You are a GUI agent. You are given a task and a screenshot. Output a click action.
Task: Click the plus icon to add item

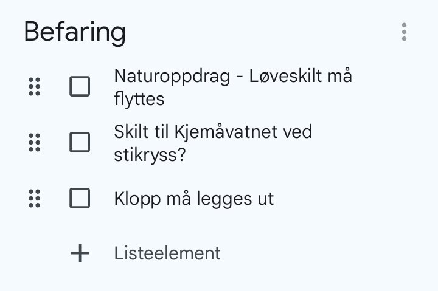80,253
